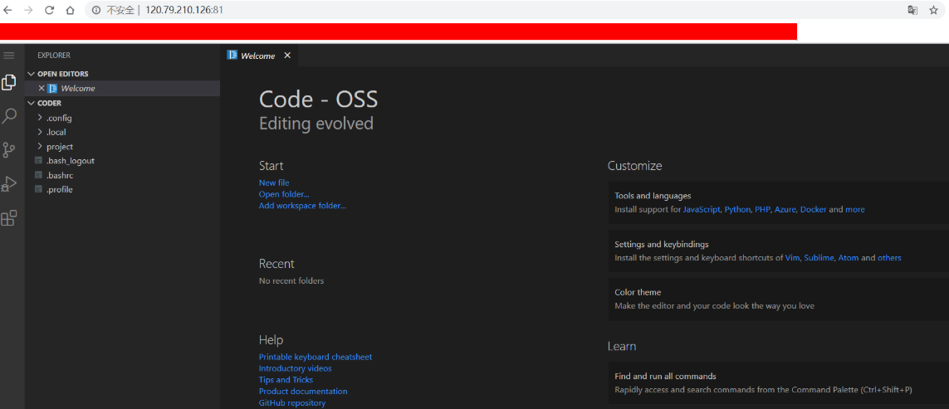Open the hamburger application menu
The height and width of the screenshot is (409, 949).
[9, 55]
